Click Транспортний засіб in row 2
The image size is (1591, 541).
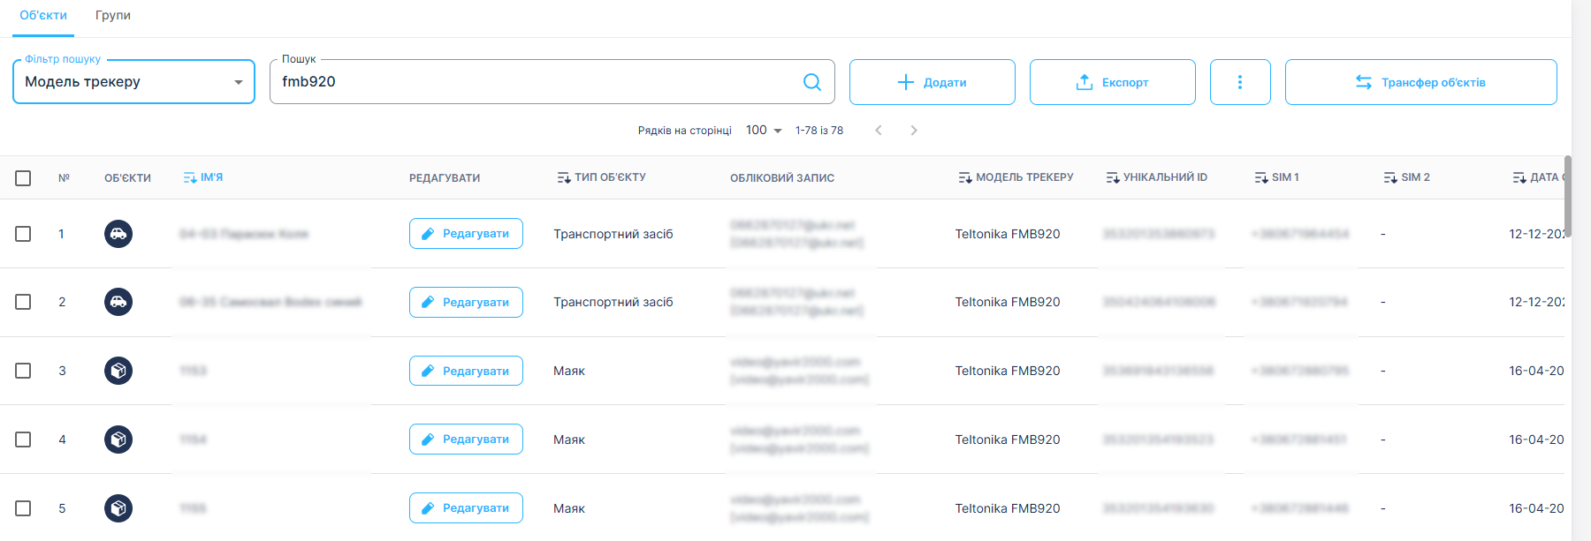tap(613, 302)
